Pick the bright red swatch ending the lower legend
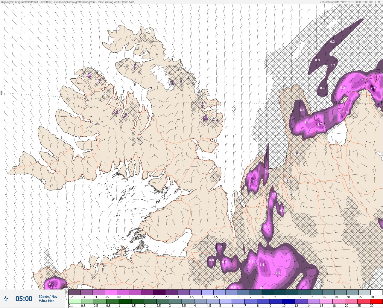383x308 pixels. click(376, 301)
